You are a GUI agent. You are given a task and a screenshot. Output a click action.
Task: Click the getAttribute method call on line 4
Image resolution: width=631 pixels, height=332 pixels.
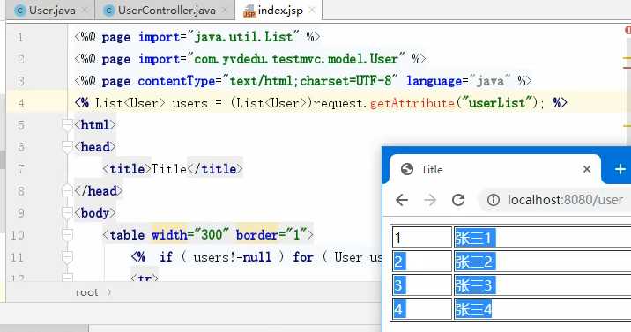[x=412, y=103]
